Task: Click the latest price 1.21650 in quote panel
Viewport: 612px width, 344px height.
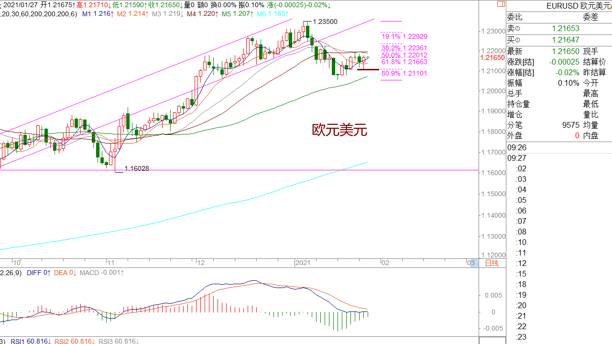Action: click(x=566, y=51)
